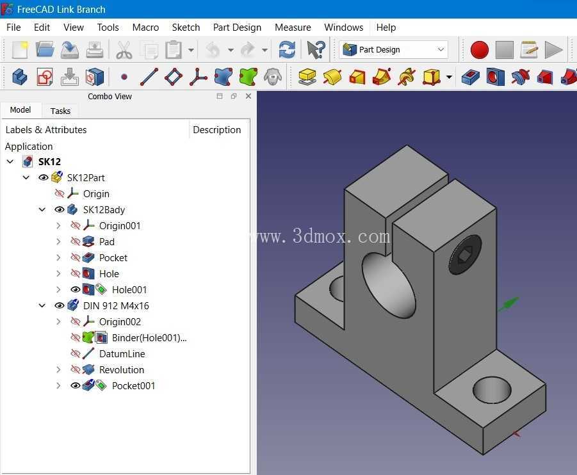Hide Hole001 using its eye icon
This screenshot has width=577, height=475.
point(76,289)
